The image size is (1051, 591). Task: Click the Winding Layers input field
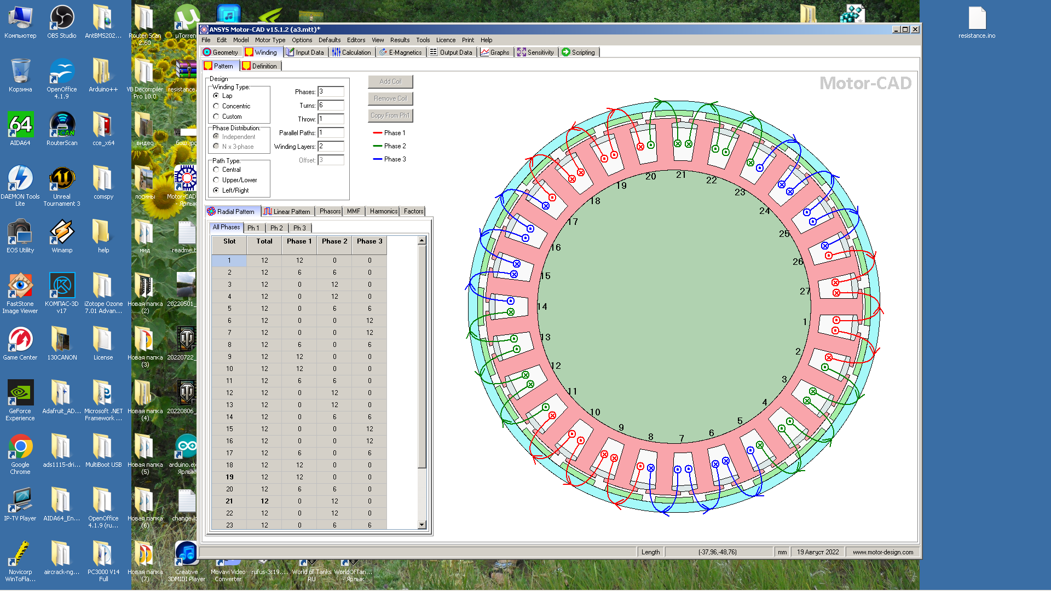331,147
